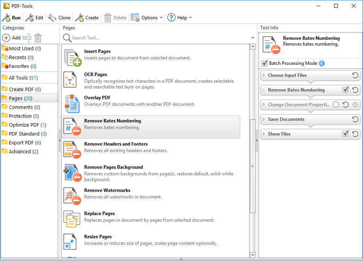Click the Run tool icon in toolbar
This screenshot has width=363, height=261.
pos(6,18)
